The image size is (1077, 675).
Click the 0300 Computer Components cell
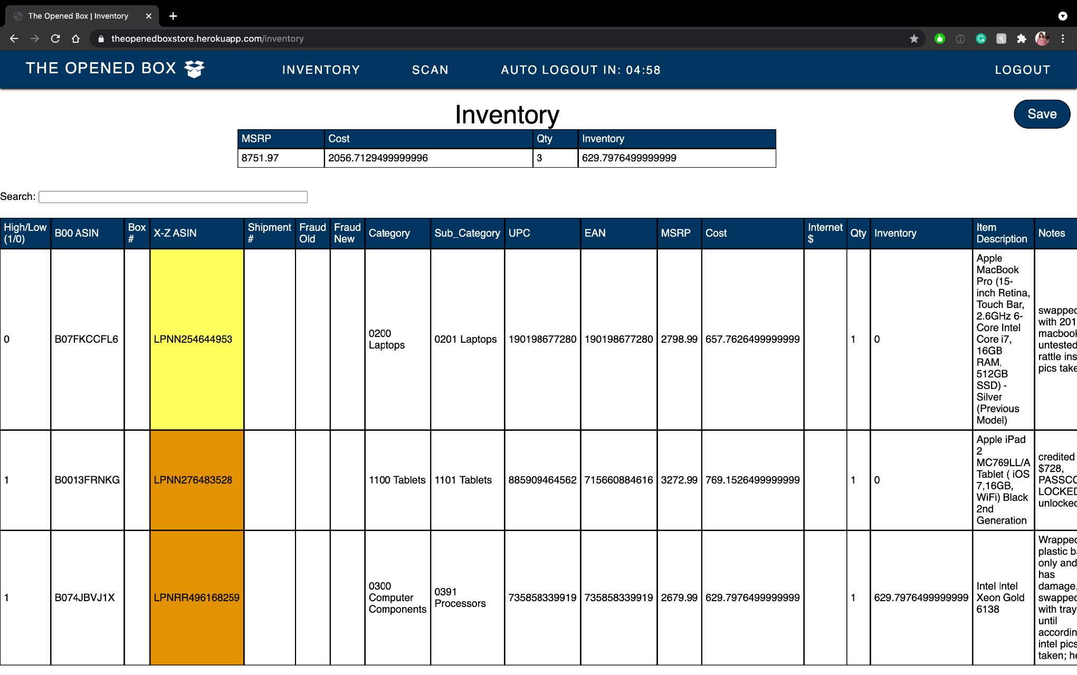(x=397, y=597)
